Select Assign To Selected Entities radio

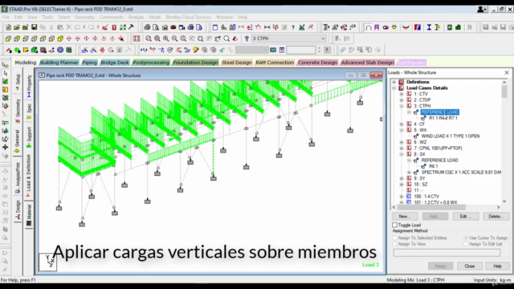[x=394, y=238]
